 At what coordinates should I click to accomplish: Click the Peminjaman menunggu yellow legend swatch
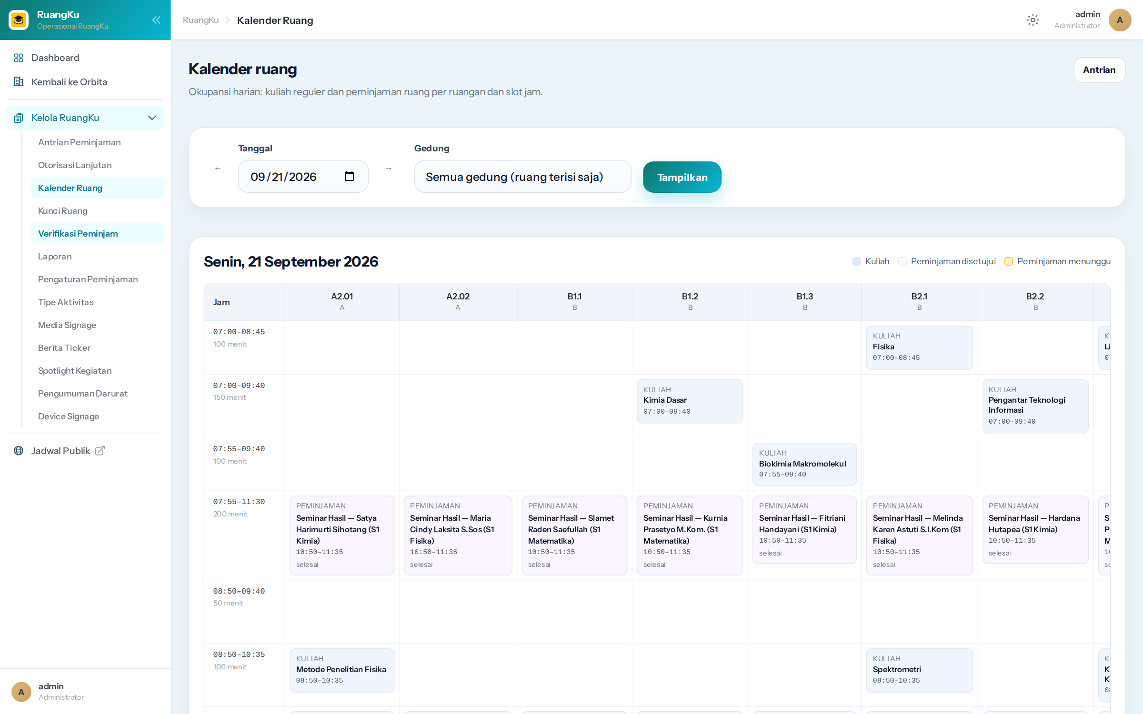(1008, 261)
